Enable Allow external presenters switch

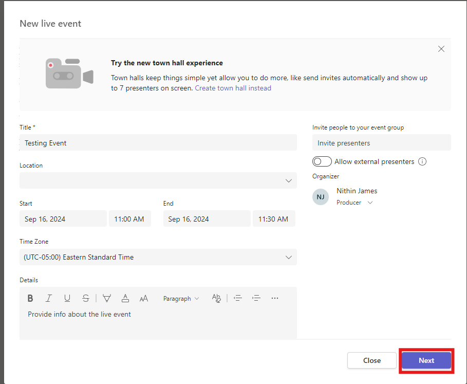pyautogui.click(x=322, y=161)
